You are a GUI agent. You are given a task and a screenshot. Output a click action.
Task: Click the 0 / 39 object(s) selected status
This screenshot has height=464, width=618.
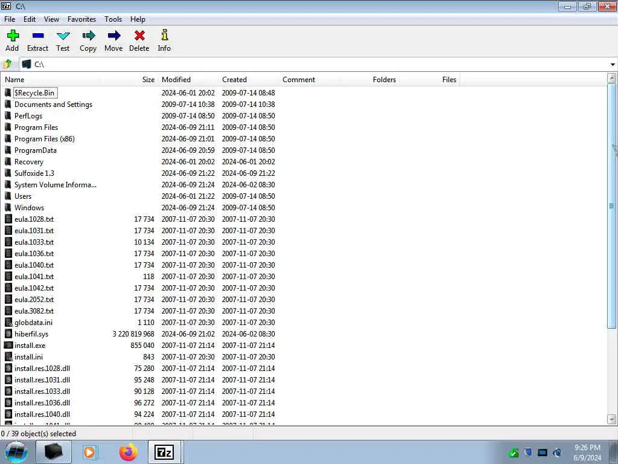(x=39, y=434)
